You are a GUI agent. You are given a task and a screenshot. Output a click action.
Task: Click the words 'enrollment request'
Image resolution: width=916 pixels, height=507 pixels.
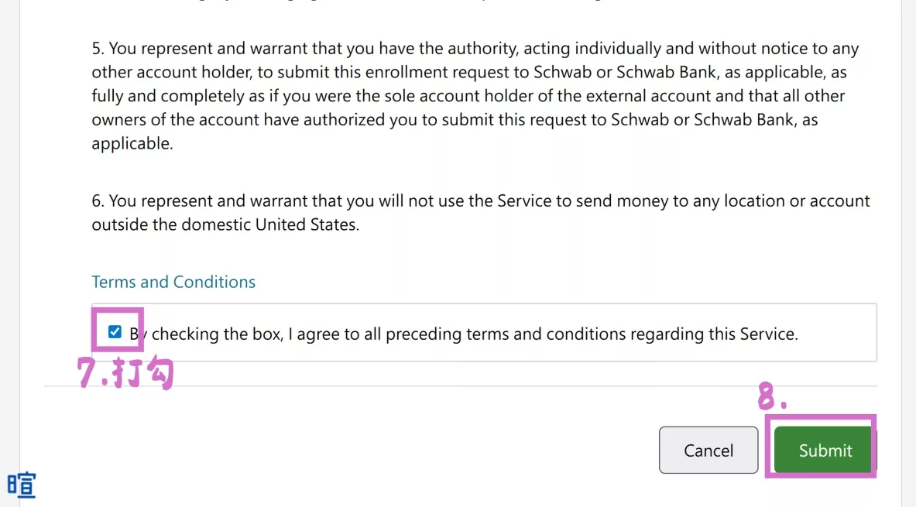[366, 73]
